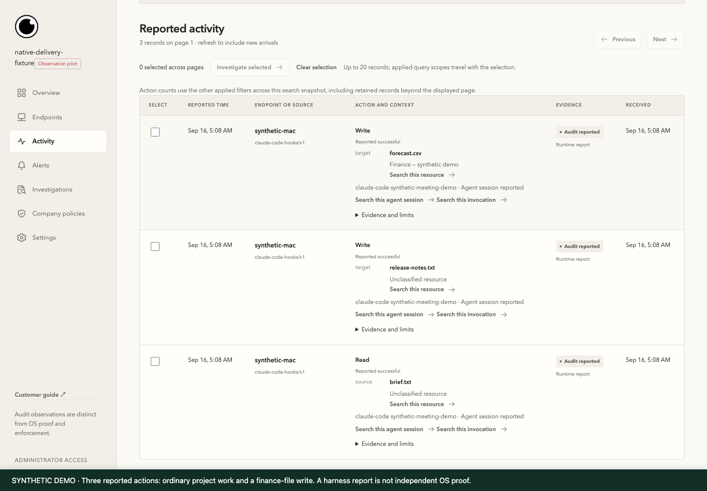Click the Overview grid icon
Viewport: 707px width, 491px height.
pyautogui.click(x=22, y=93)
